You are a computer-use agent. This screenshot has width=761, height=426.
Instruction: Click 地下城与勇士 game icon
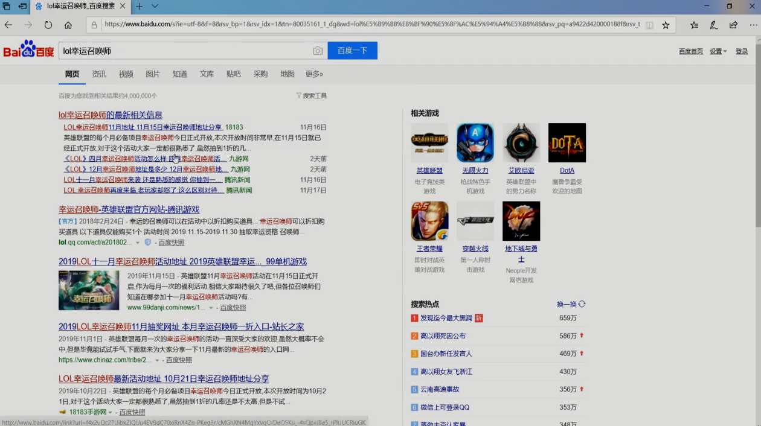click(x=521, y=221)
